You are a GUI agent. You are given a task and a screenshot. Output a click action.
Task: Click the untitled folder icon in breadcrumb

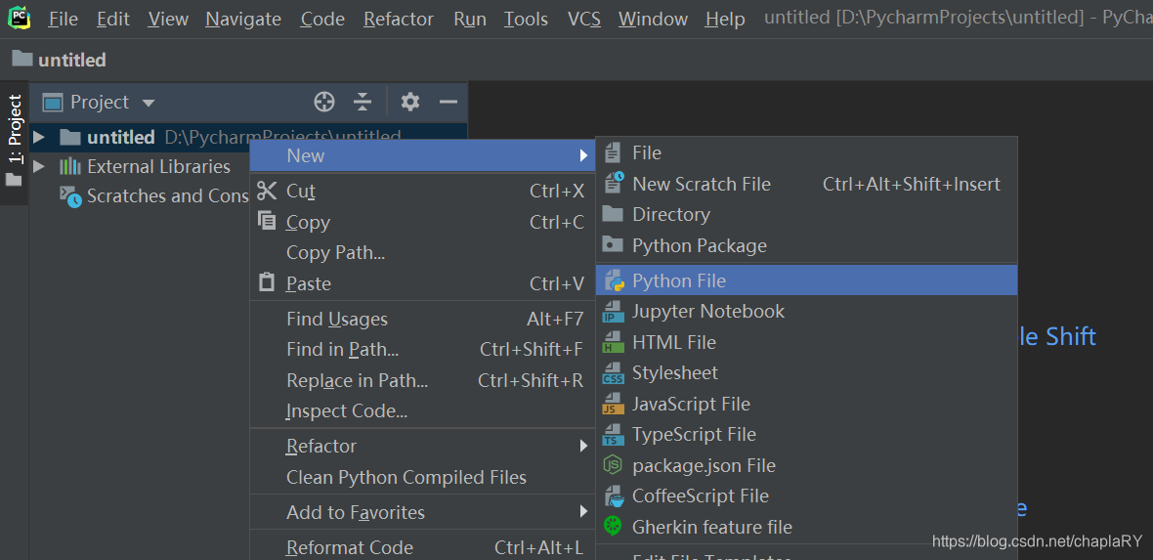(22, 59)
